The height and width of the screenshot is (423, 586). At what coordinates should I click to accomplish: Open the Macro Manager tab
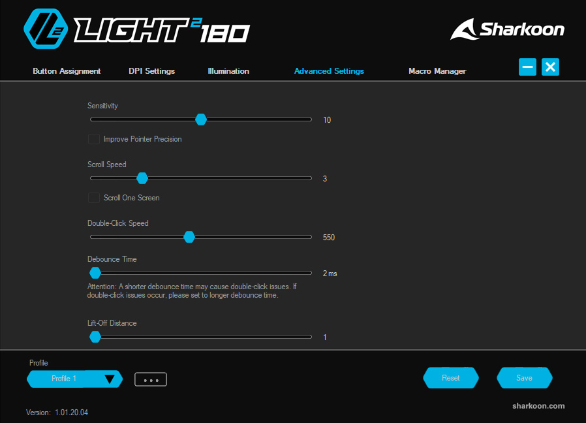coord(437,71)
